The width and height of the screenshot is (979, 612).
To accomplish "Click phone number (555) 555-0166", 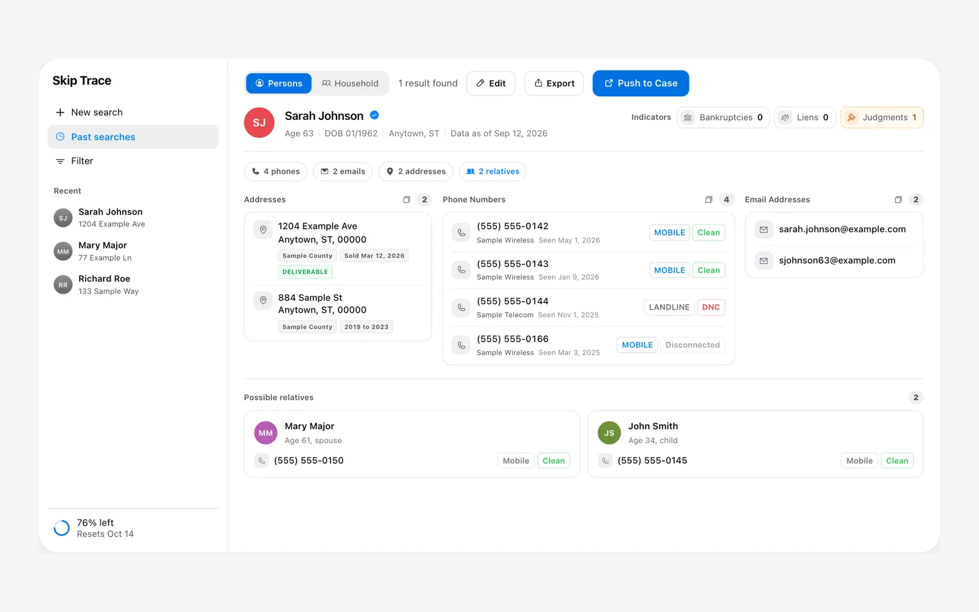I will 513,339.
